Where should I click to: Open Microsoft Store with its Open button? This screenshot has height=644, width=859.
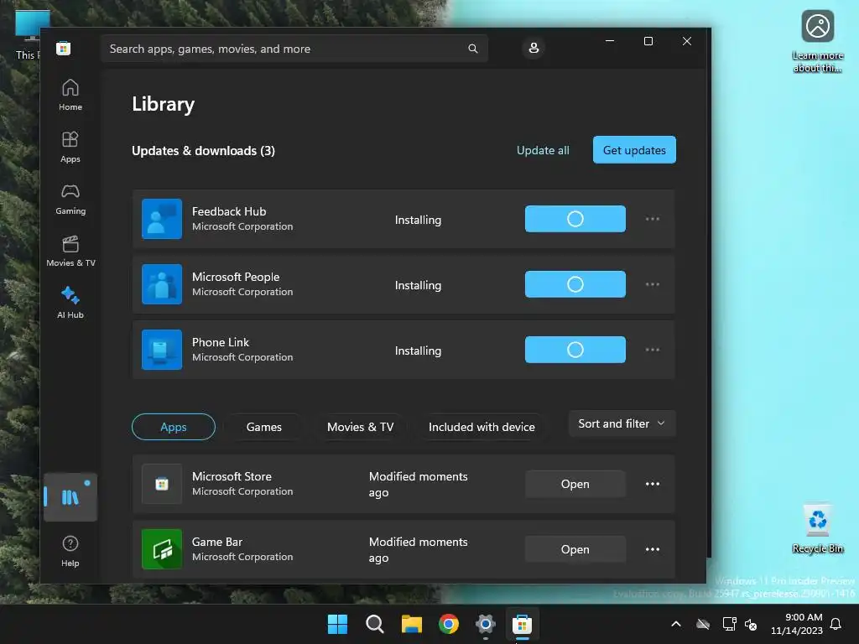[x=575, y=484]
